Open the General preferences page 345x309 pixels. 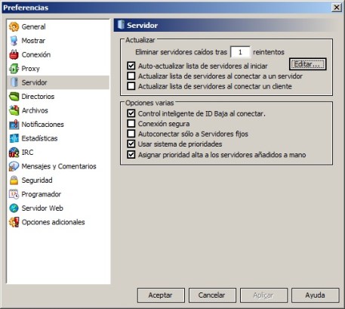(x=33, y=26)
